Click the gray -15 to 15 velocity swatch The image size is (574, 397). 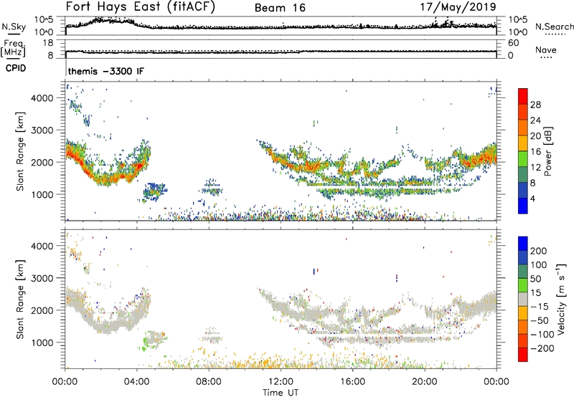click(x=523, y=299)
